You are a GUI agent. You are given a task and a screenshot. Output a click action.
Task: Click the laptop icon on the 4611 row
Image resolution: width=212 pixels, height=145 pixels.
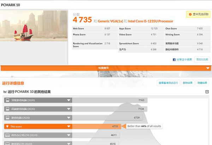[7, 135]
